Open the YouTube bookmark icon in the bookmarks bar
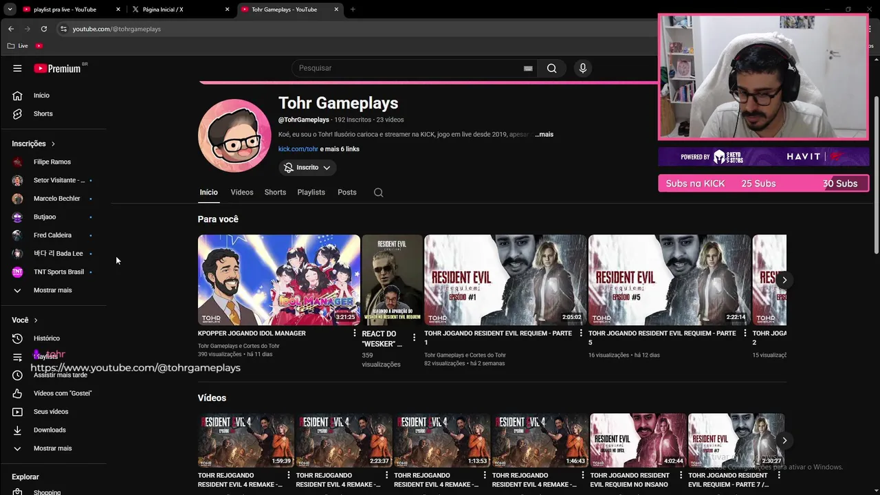This screenshot has height=495, width=880. click(39, 46)
